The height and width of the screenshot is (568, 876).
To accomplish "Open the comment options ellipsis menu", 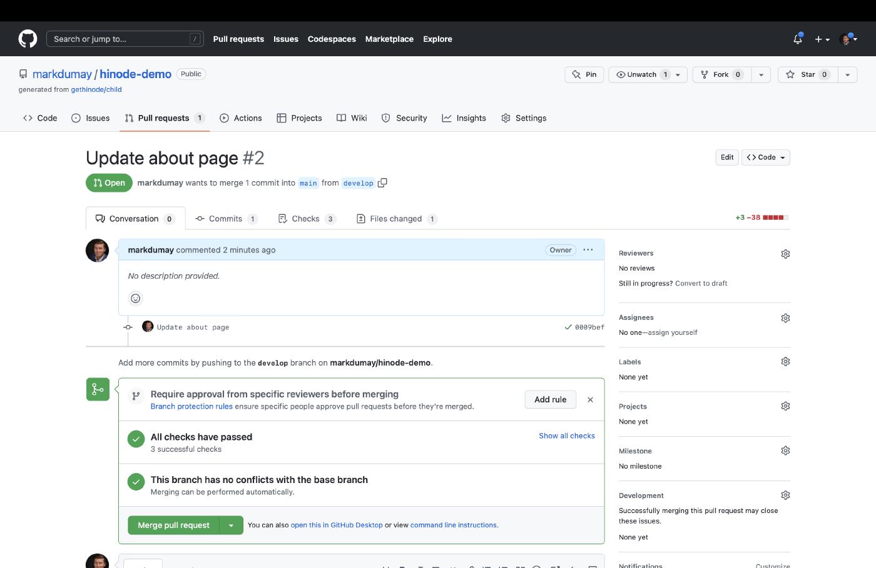I will coord(588,250).
